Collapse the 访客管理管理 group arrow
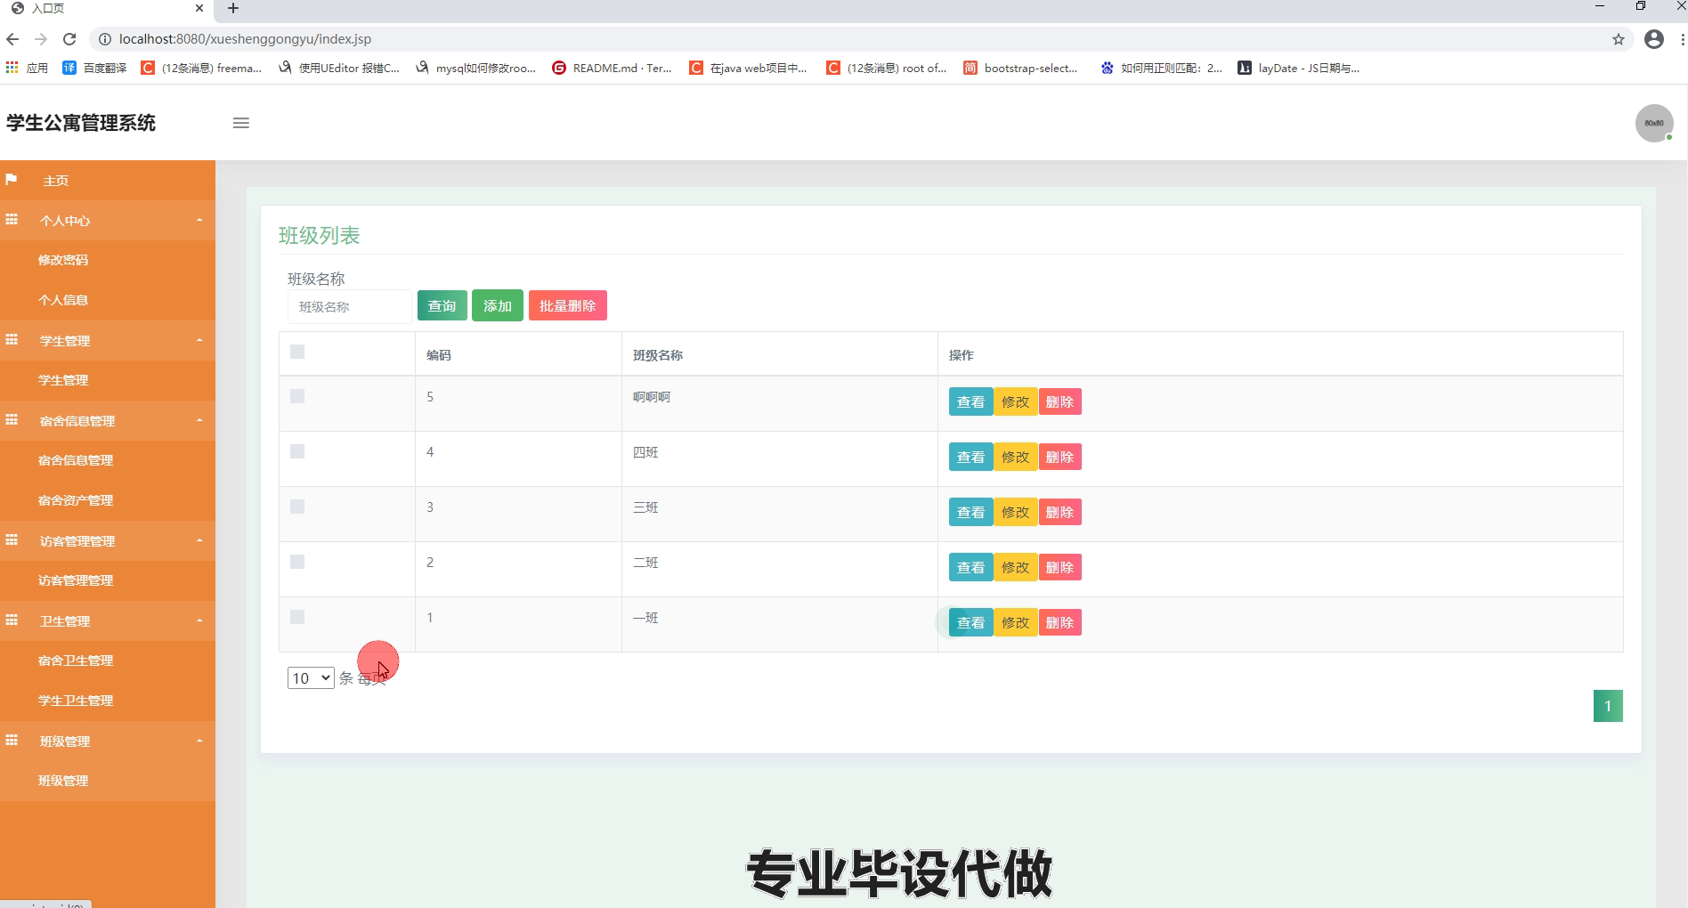 [x=199, y=540]
